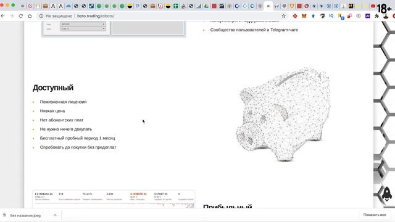Image resolution: width=395 pixels, height=222 pixels.
Task: Switch to the Google Drive tab
Action: (206, 6)
